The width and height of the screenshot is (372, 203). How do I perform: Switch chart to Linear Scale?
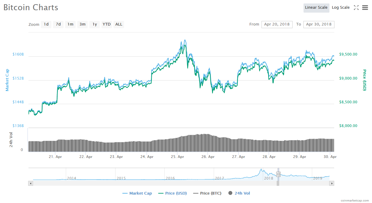[316, 8]
